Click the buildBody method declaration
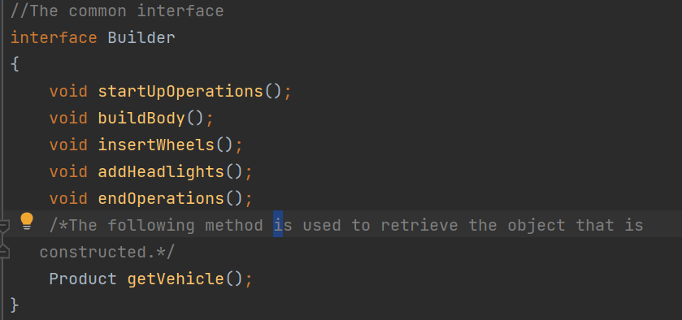The height and width of the screenshot is (320, 682). point(141,119)
